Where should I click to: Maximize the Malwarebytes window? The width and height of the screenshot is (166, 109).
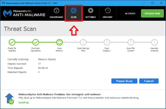click(x=152, y=3)
